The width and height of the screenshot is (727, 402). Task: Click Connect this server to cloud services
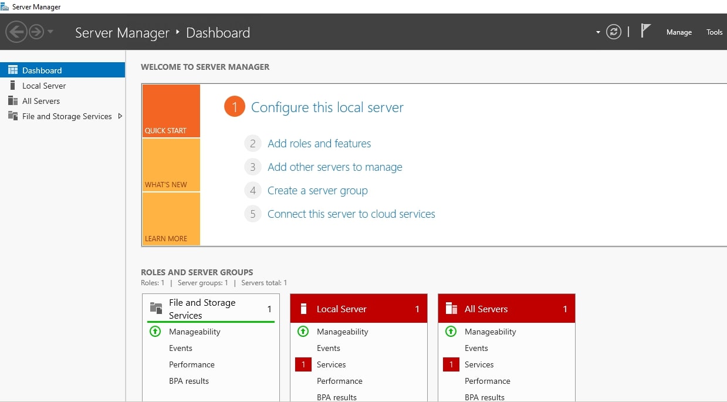coord(351,214)
